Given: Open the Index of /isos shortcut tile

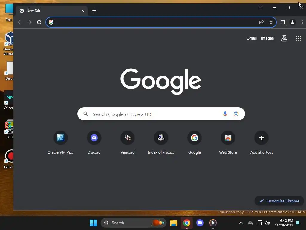Looking at the screenshot, I should [161, 143].
